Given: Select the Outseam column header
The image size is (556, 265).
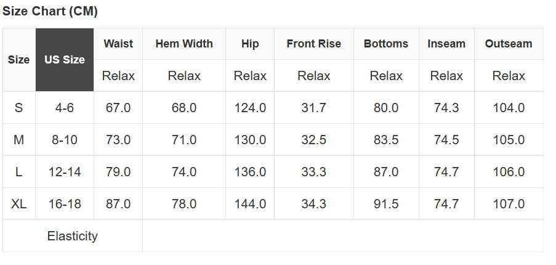Looking at the screenshot, I should 509,44.
